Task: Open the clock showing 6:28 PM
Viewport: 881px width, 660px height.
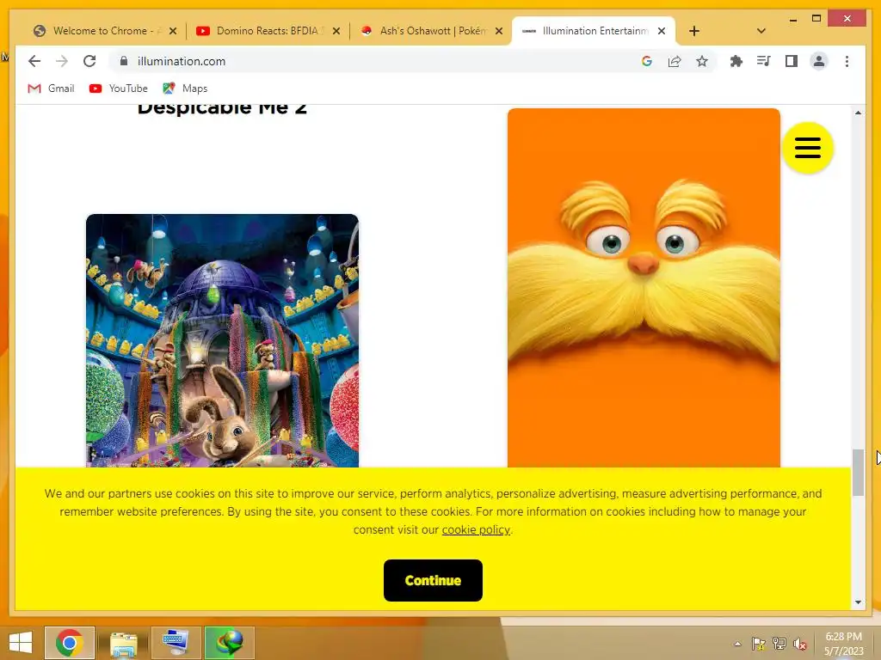Action: tap(843, 643)
